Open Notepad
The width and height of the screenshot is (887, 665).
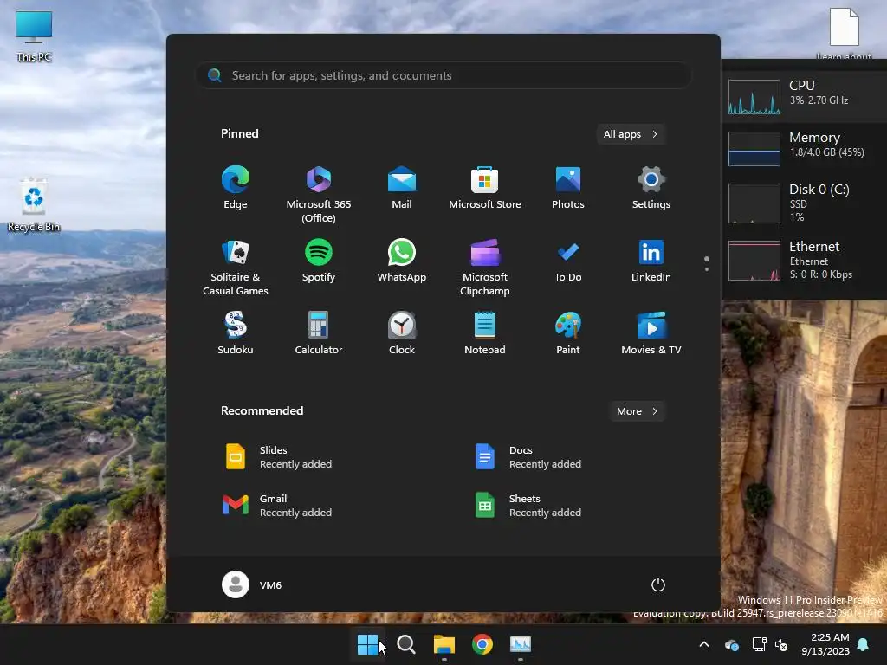point(485,333)
